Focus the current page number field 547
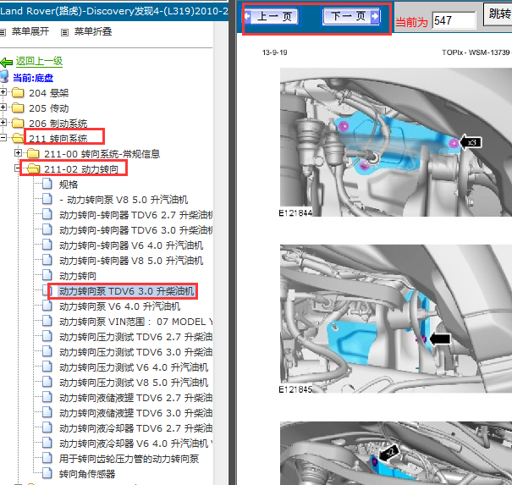This screenshot has width=512, height=485. pyautogui.click(x=454, y=20)
